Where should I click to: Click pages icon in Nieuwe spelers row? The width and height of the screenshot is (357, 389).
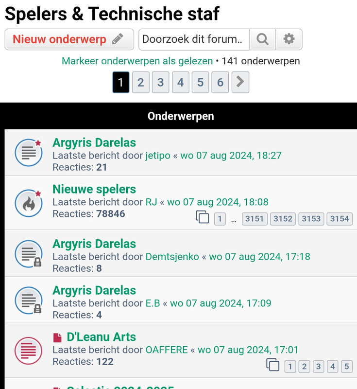[203, 217]
